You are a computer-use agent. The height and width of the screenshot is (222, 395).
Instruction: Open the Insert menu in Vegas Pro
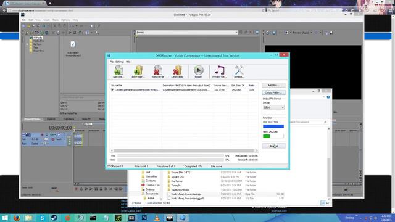pyautogui.click(x=47, y=20)
